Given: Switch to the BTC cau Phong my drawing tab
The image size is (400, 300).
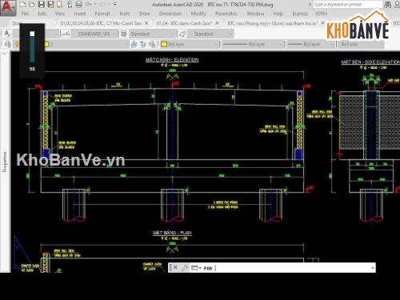Looking at the screenshot, I should click(x=273, y=23).
